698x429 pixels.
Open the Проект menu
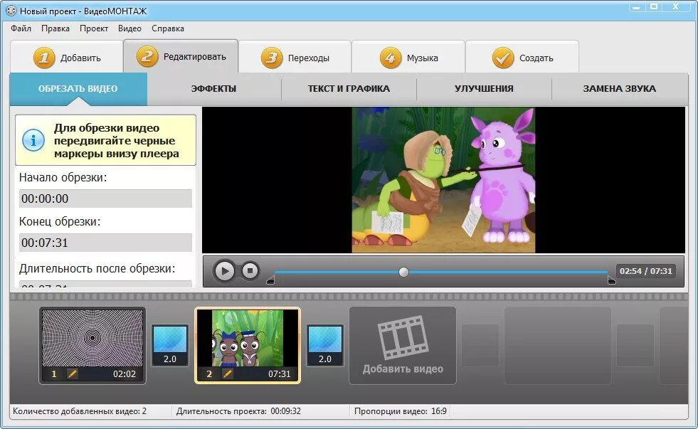pos(94,28)
